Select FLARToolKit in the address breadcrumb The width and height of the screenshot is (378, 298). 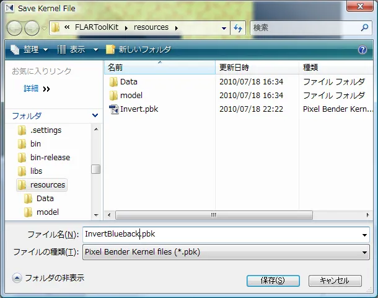pos(97,27)
